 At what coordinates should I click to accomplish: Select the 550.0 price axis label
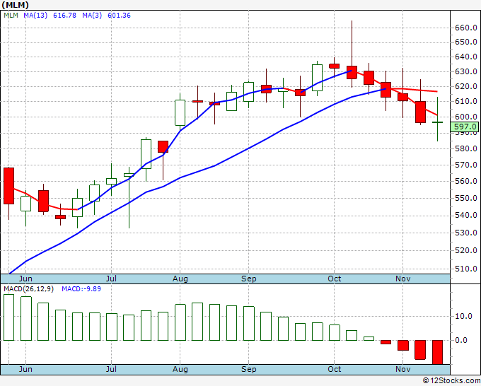[x=466, y=198]
